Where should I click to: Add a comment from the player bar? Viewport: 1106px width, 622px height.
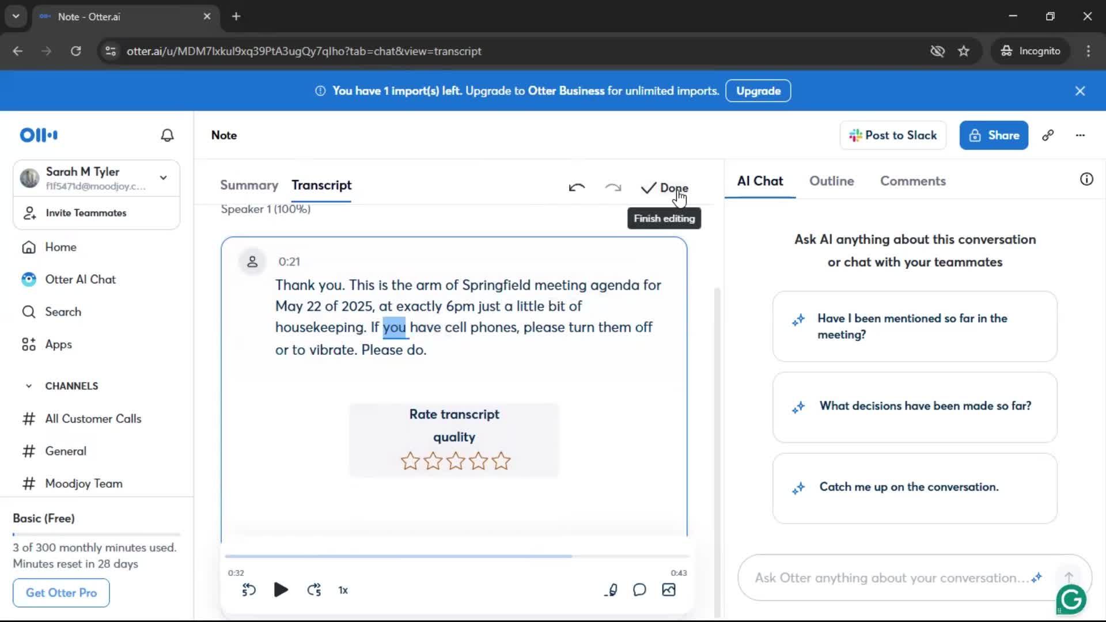(639, 590)
